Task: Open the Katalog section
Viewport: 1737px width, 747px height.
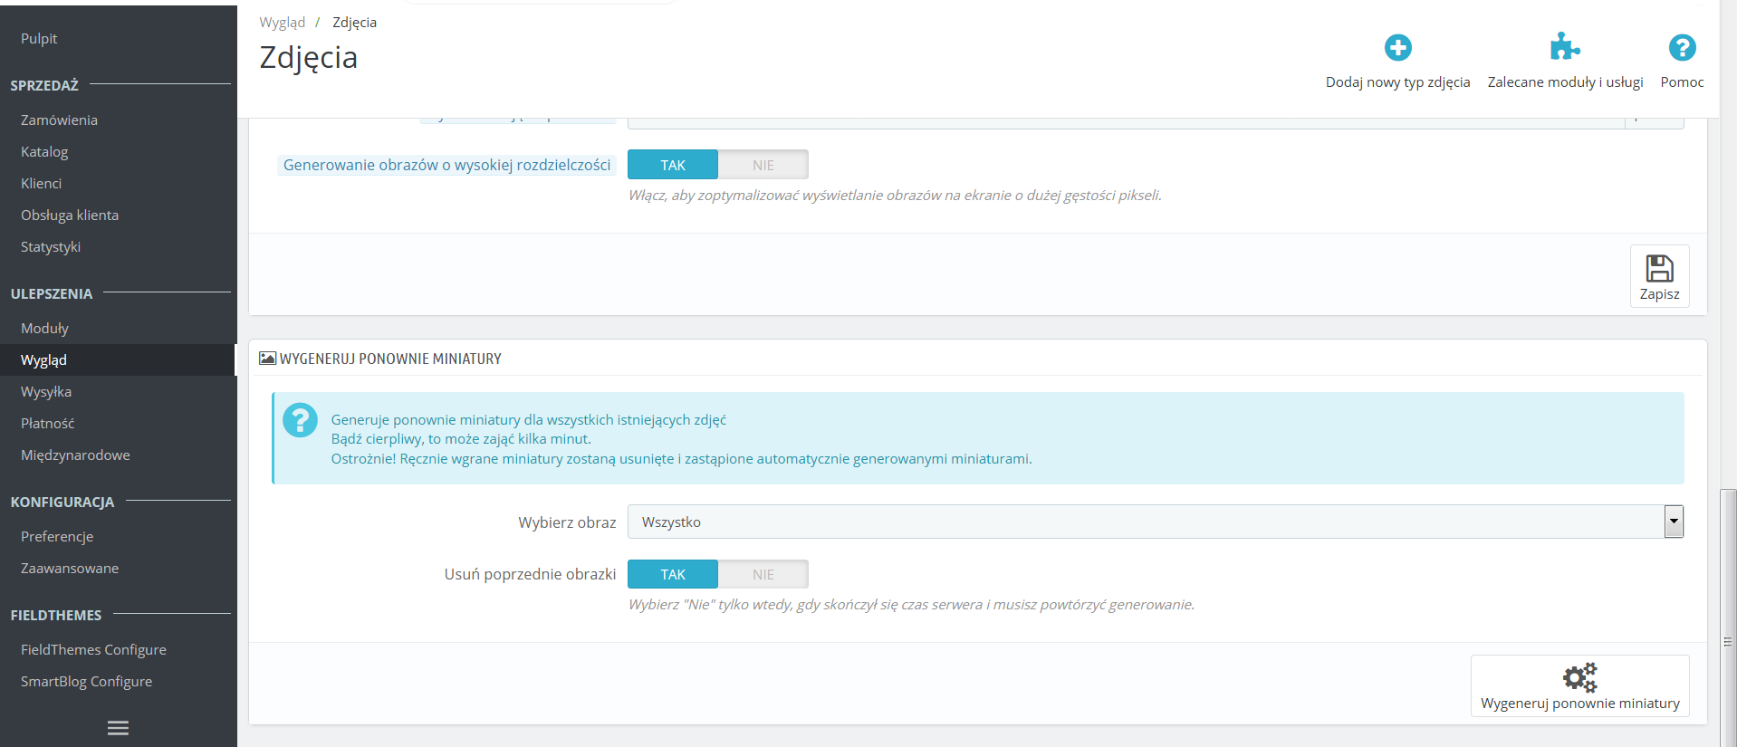Action: [44, 151]
